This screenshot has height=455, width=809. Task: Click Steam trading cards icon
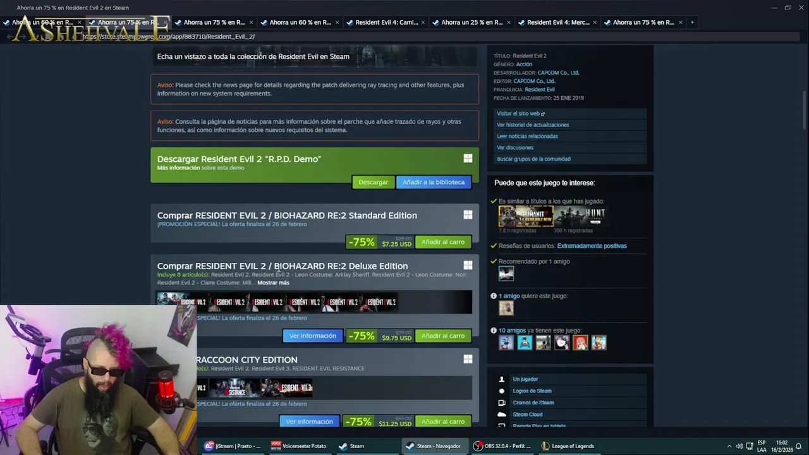coord(502,403)
